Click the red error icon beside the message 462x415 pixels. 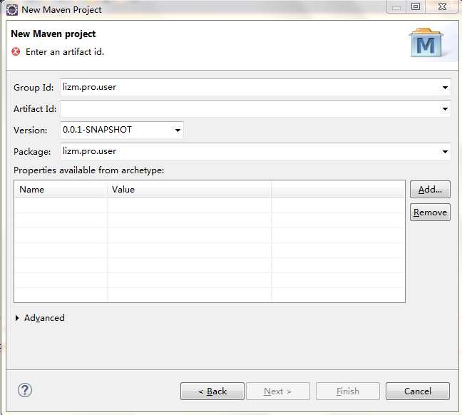point(16,51)
